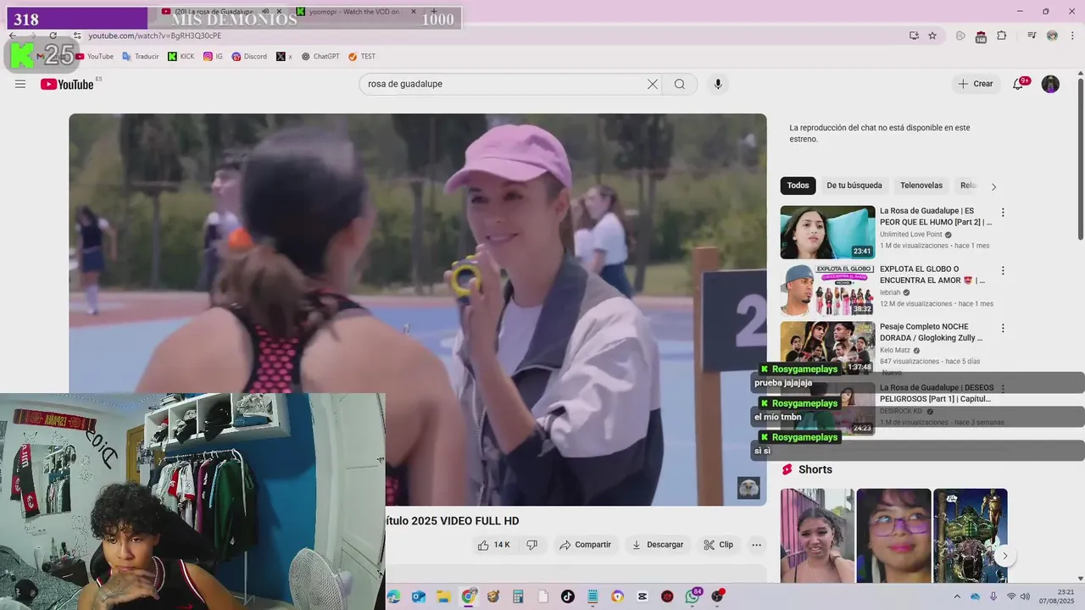
Task: Show next Shorts with the arrow
Action: click(x=1004, y=557)
